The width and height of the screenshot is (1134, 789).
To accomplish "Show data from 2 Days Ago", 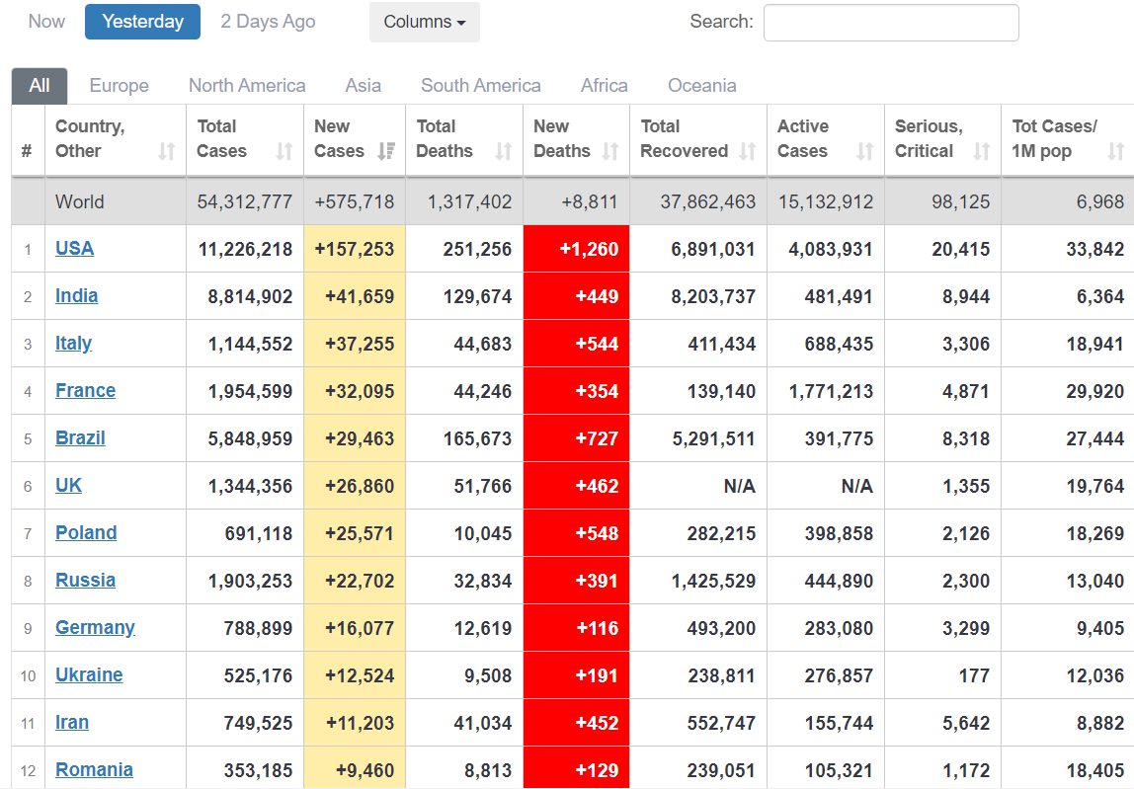I will 268,22.
